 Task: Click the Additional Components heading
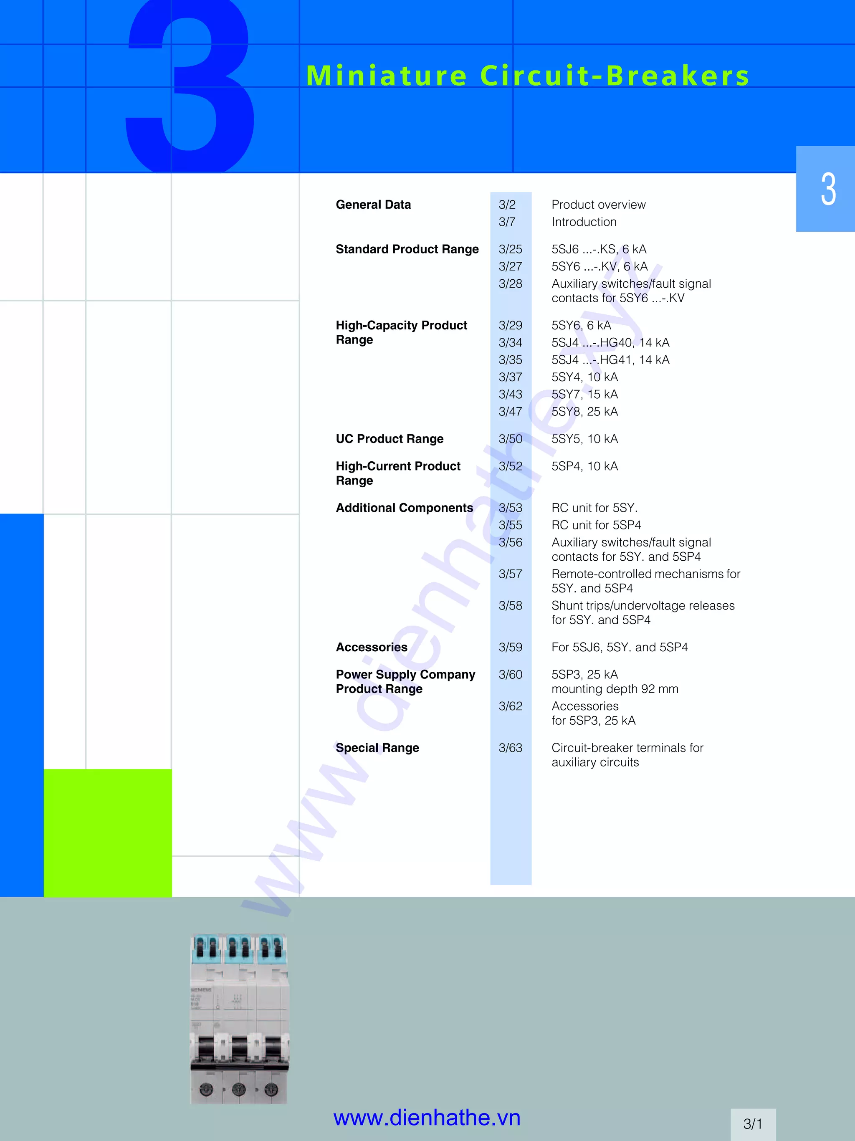pos(404,508)
